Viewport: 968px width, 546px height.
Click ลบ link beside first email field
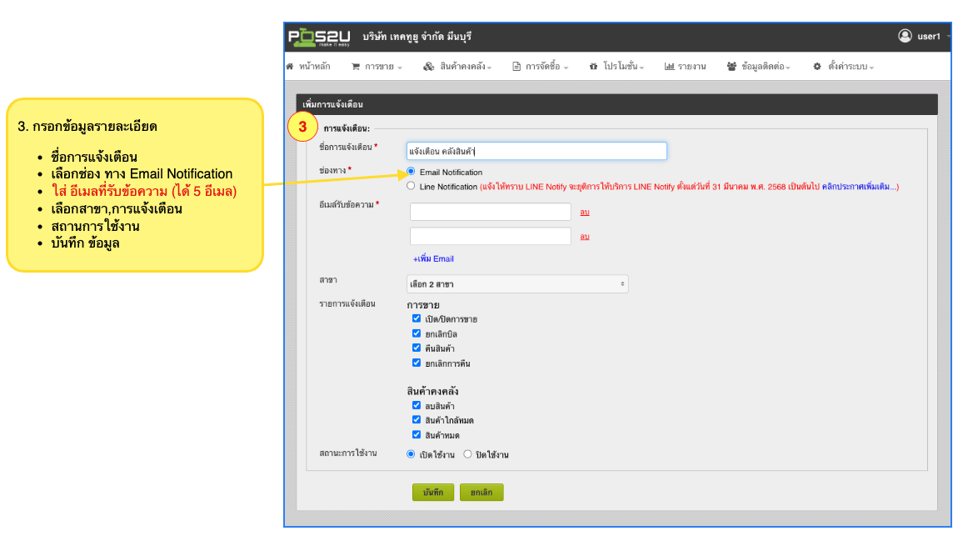[x=585, y=212]
